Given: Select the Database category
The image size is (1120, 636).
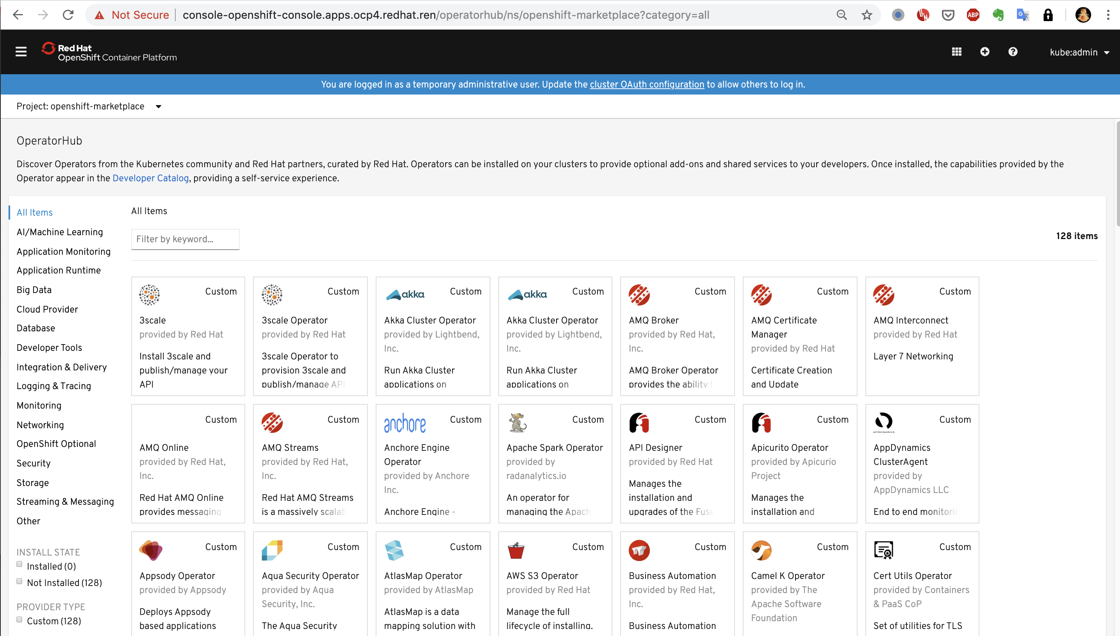Looking at the screenshot, I should [36, 328].
